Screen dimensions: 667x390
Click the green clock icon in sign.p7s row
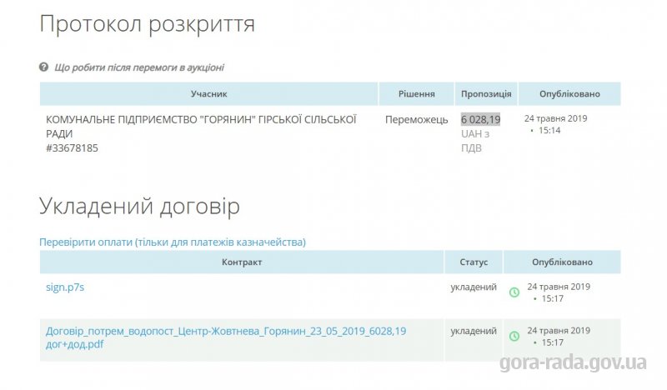pos(514,292)
